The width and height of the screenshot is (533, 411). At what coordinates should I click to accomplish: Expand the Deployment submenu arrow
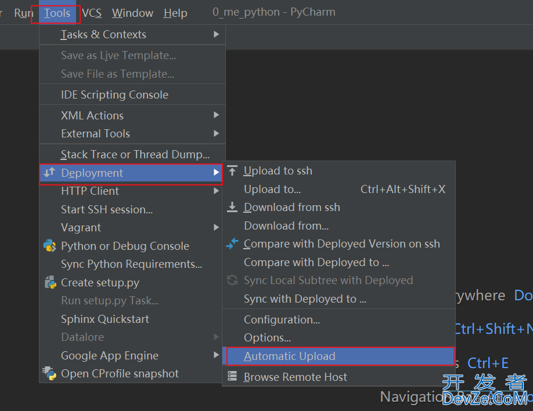(x=216, y=172)
